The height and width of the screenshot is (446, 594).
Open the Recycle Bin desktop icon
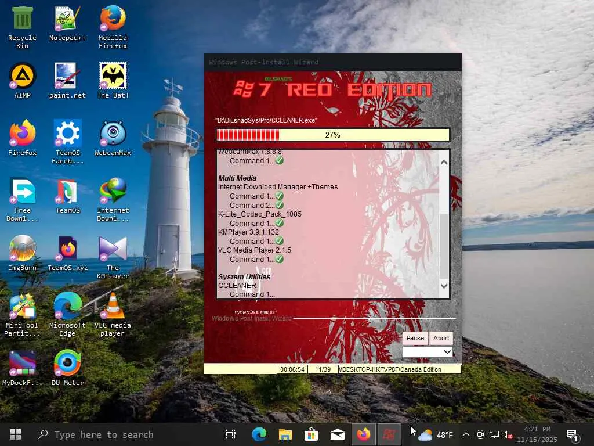[23, 28]
